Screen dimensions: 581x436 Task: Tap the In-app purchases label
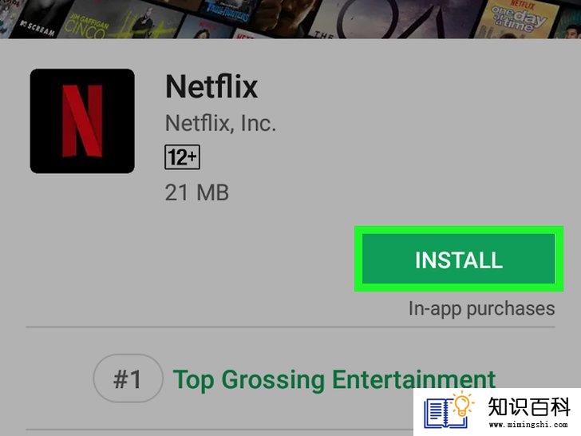point(481,308)
